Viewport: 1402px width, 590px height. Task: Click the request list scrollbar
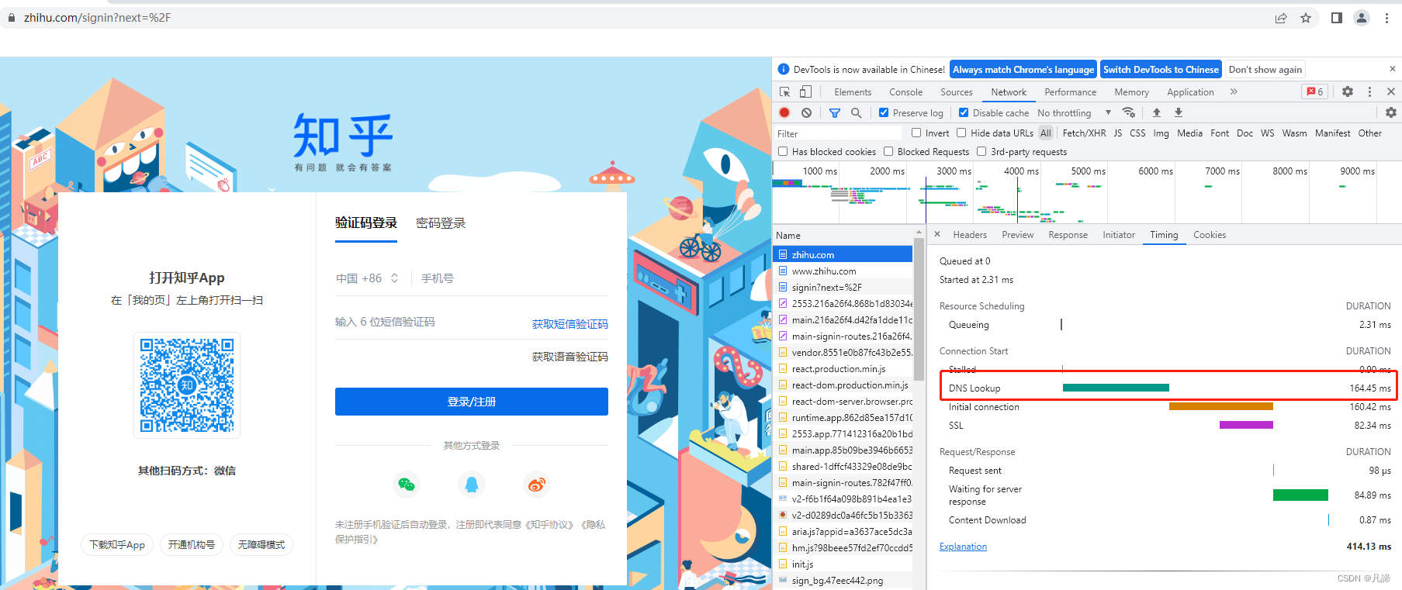pos(919,310)
